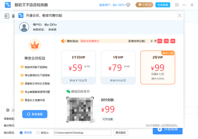
Task: Open 在线客服 online support
Action: tap(163, 5)
